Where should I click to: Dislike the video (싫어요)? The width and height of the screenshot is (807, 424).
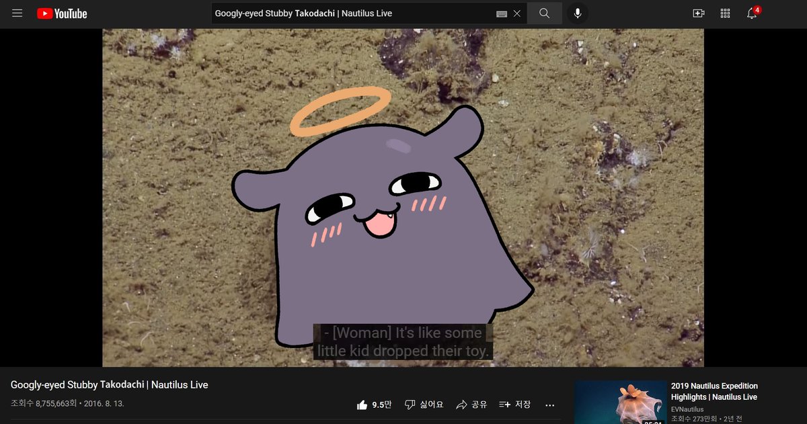point(424,405)
